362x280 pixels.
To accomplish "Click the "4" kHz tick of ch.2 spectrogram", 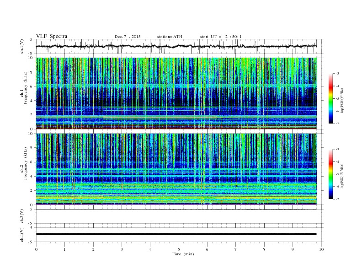I will pos(32,176).
